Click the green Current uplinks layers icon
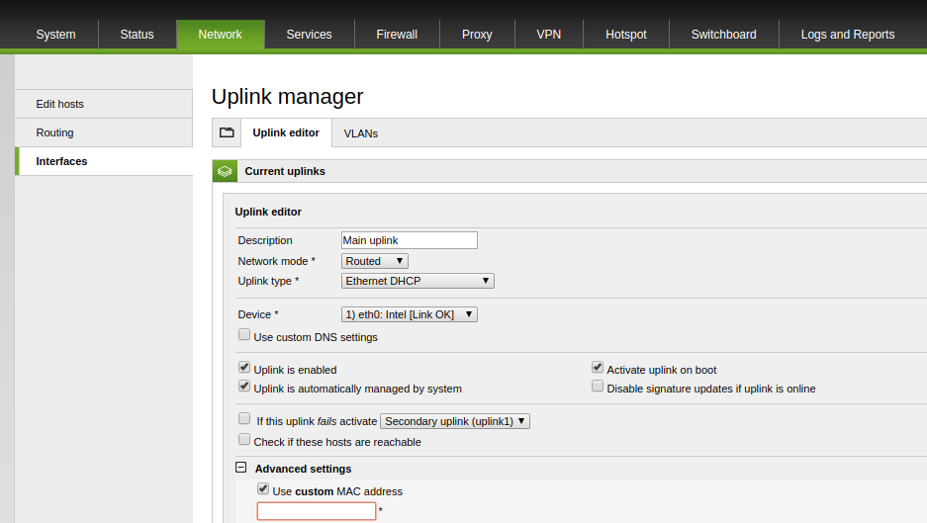Viewport: 927px width, 523px height. pos(225,171)
